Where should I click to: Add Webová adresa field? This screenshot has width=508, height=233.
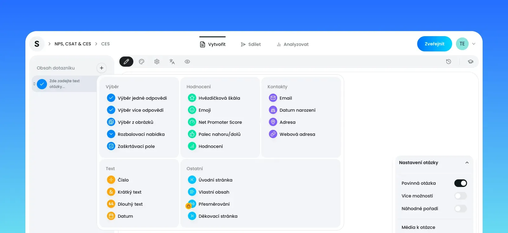pyautogui.click(x=292, y=134)
